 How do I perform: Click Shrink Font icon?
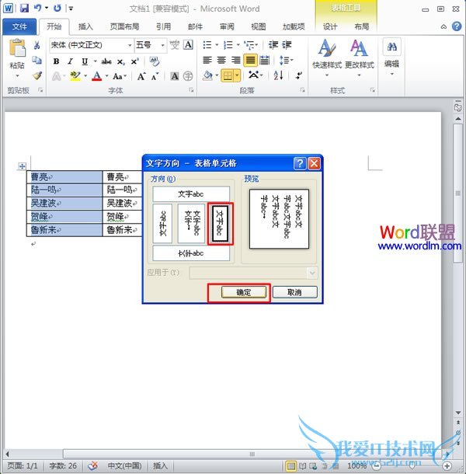[155, 76]
